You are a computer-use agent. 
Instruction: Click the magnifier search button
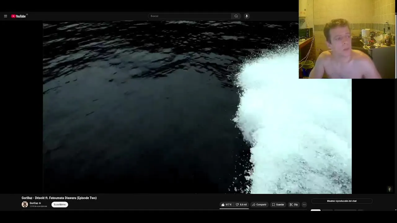[x=236, y=16]
